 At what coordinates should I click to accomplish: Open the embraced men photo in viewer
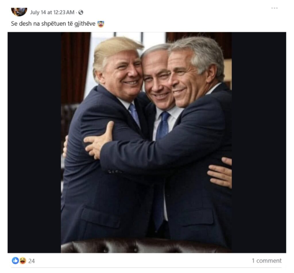coord(146,142)
